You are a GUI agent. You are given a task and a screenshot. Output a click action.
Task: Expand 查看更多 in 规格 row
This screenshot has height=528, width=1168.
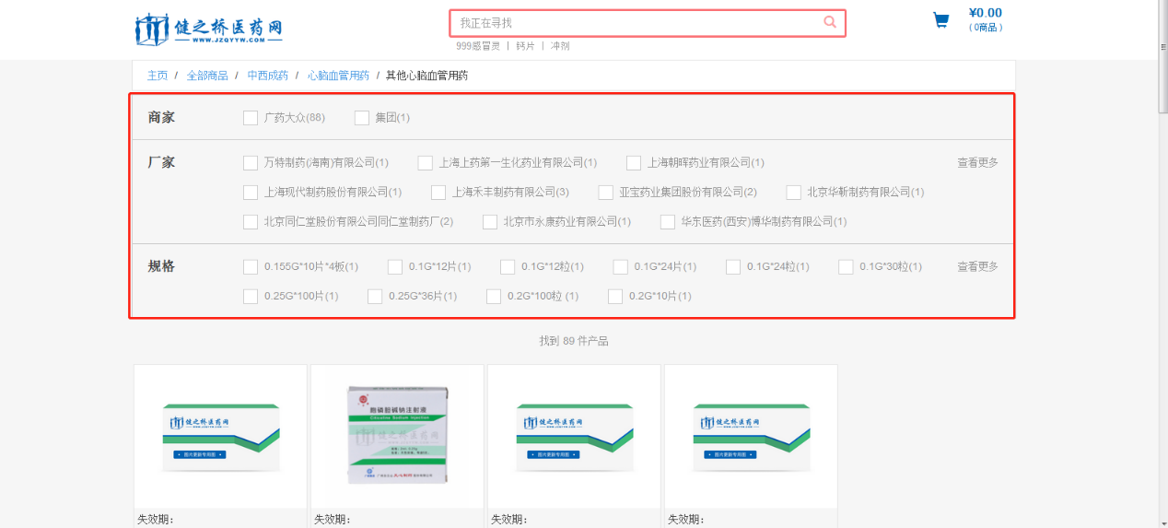tap(977, 267)
